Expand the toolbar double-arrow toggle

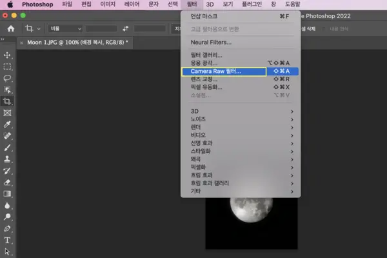(3, 39)
